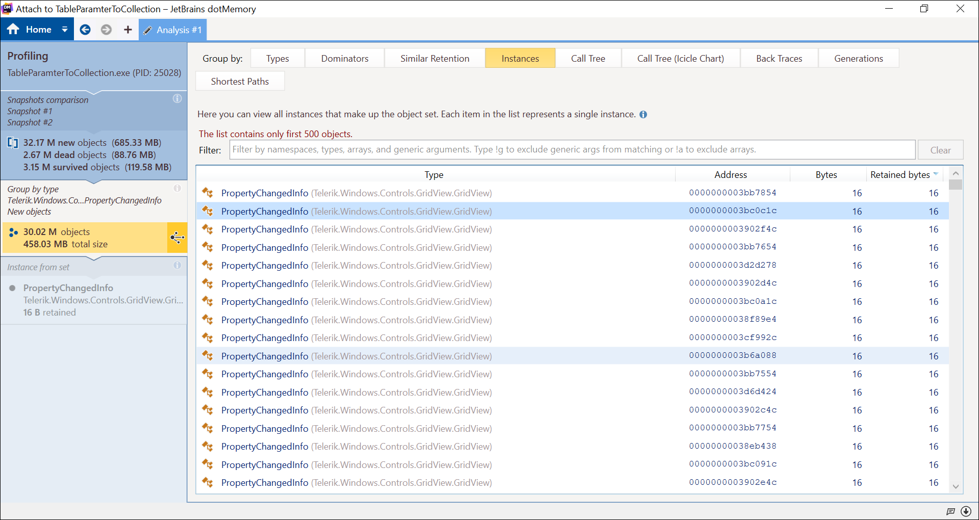Image resolution: width=979 pixels, height=520 pixels.
Task: Click the instance icon for address 0000000003b6a088
Action: 208,356
